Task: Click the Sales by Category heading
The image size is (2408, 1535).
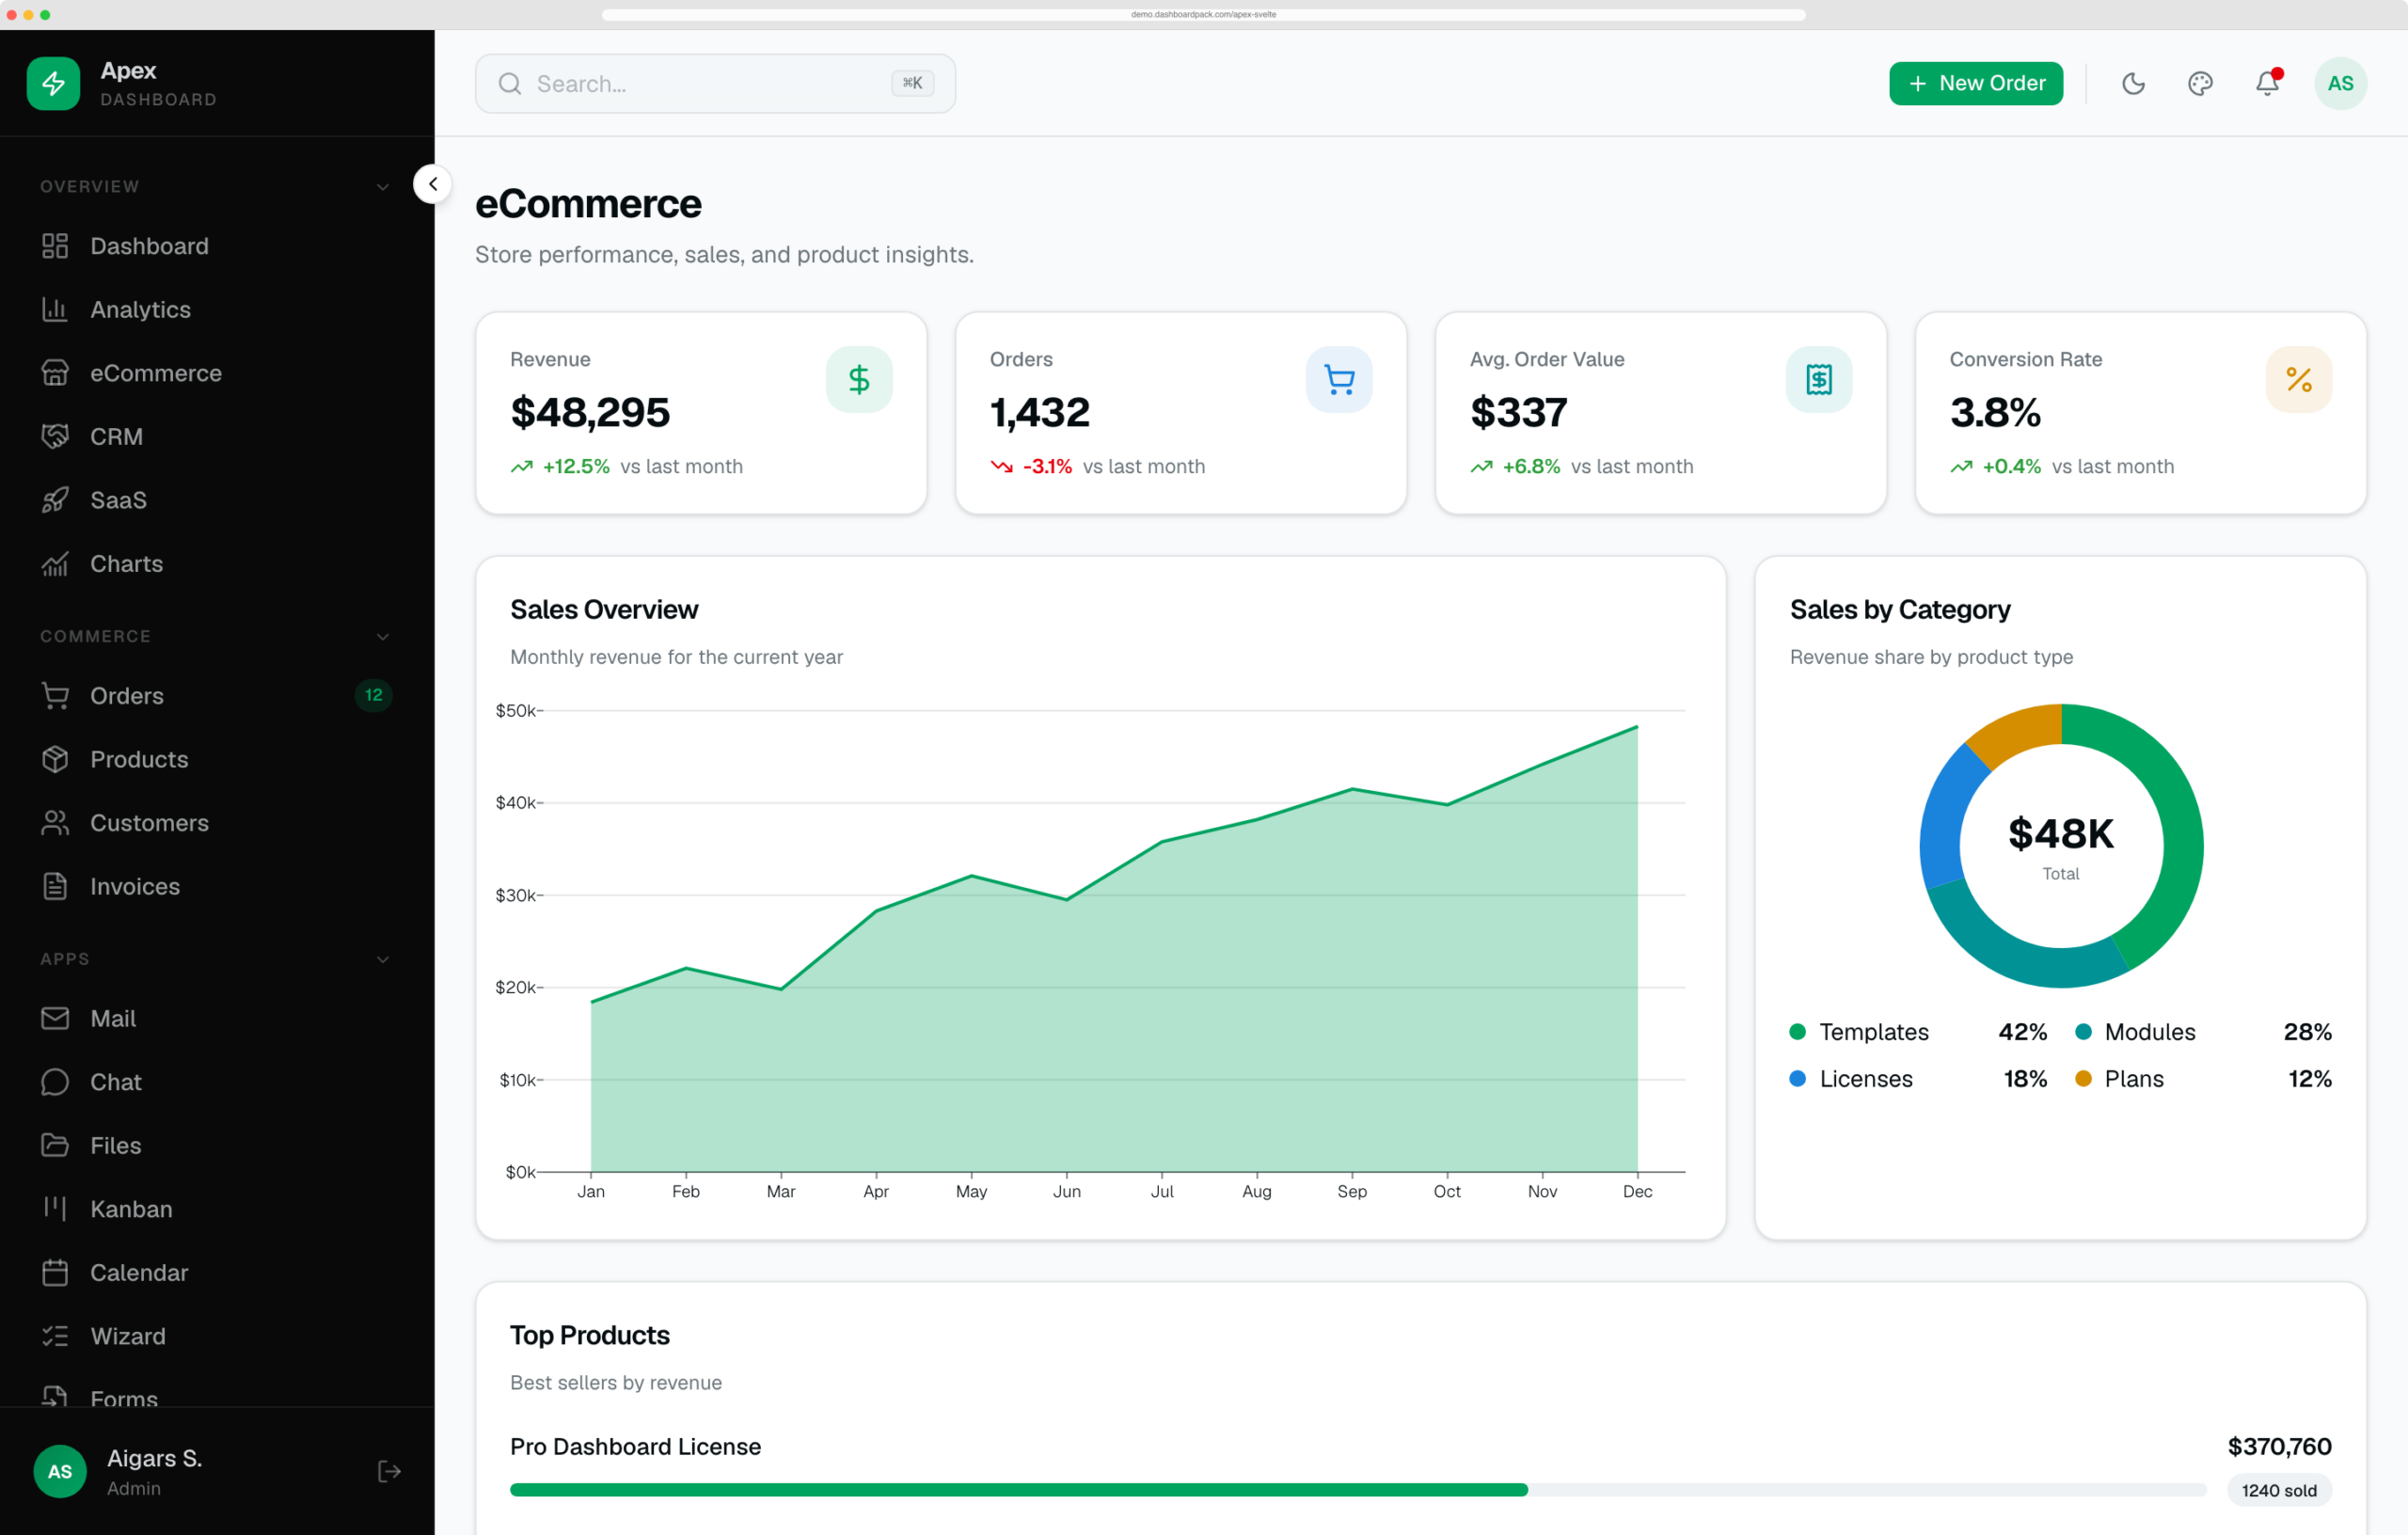Action: (x=1900, y=610)
